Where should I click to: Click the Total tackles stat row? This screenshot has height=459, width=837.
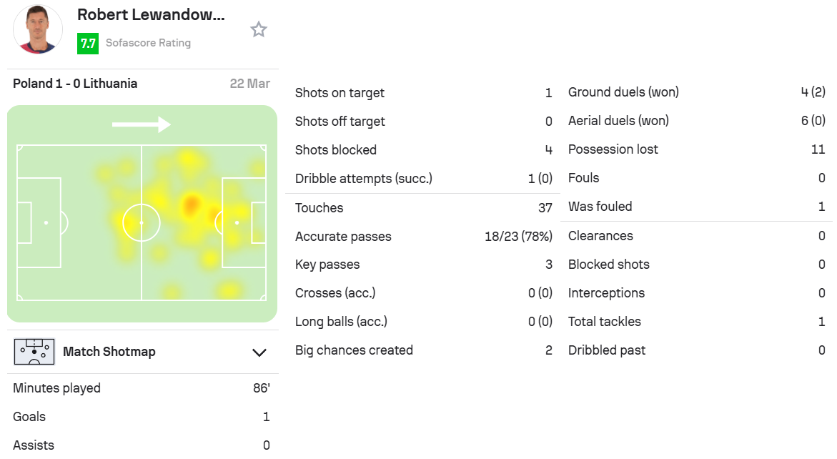tap(697, 321)
